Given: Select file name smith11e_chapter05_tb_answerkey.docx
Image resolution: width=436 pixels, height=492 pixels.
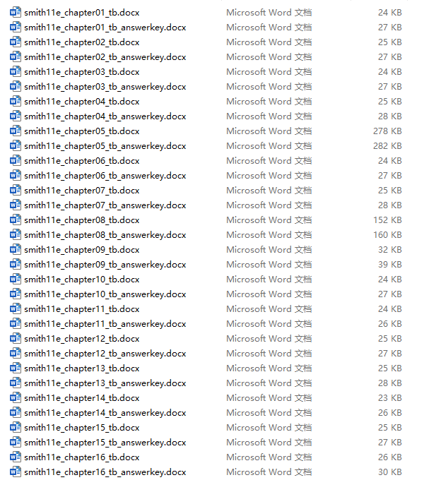Looking at the screenshot, I should click(105, 146).
